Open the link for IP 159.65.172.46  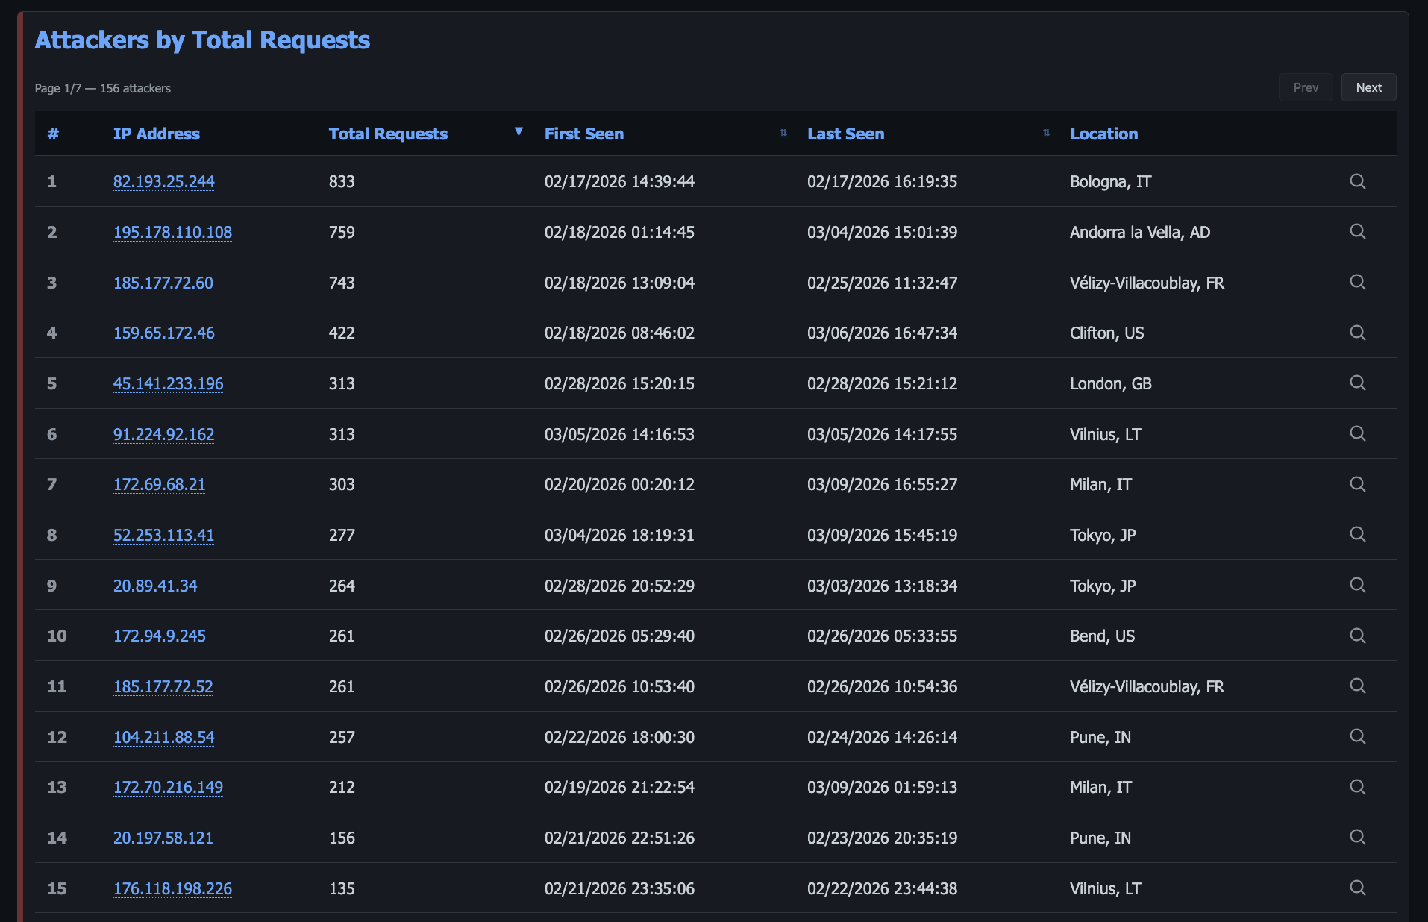pos(163,333)
